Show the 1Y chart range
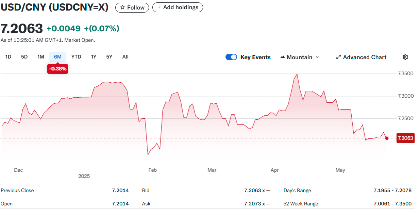Screen dimensions: 419x218 pos(94,57)
